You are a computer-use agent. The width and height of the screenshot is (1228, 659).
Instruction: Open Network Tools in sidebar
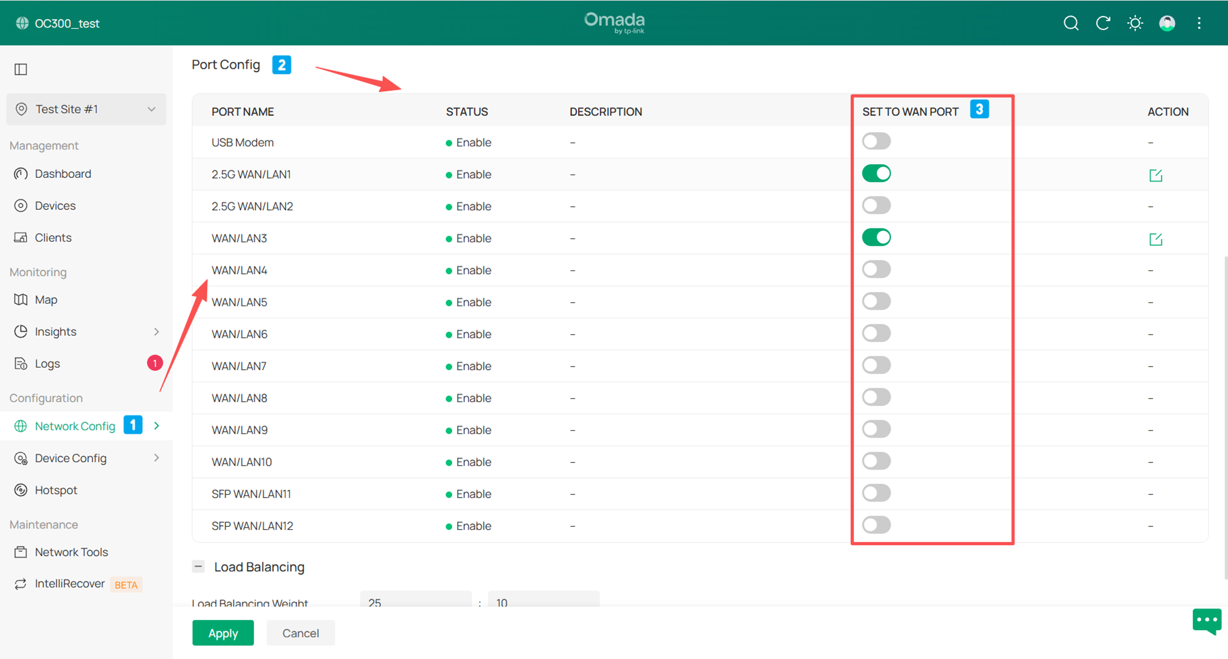(71, 552)
